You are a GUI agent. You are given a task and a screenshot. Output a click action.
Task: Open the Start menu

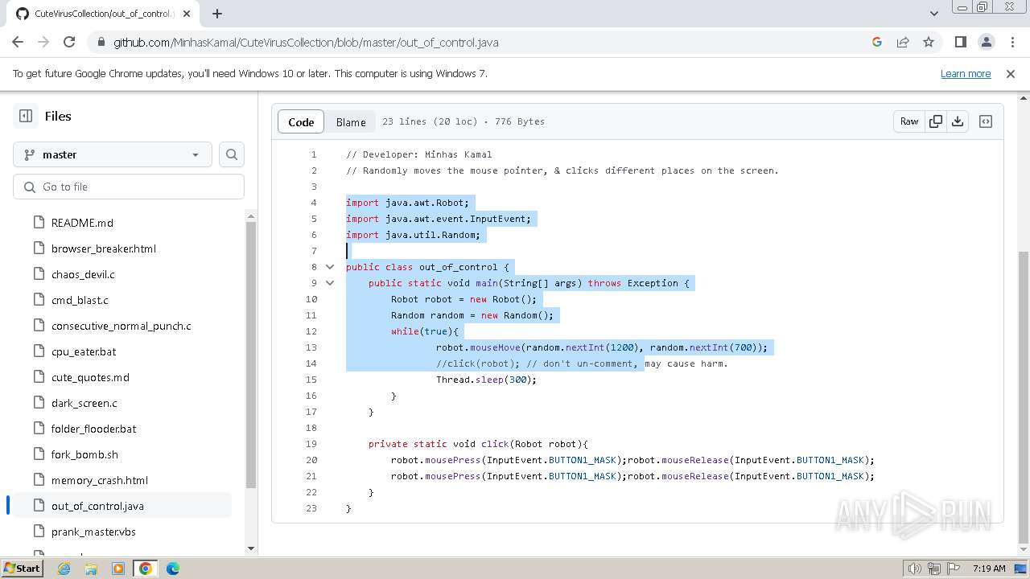(x=23, y=569)
